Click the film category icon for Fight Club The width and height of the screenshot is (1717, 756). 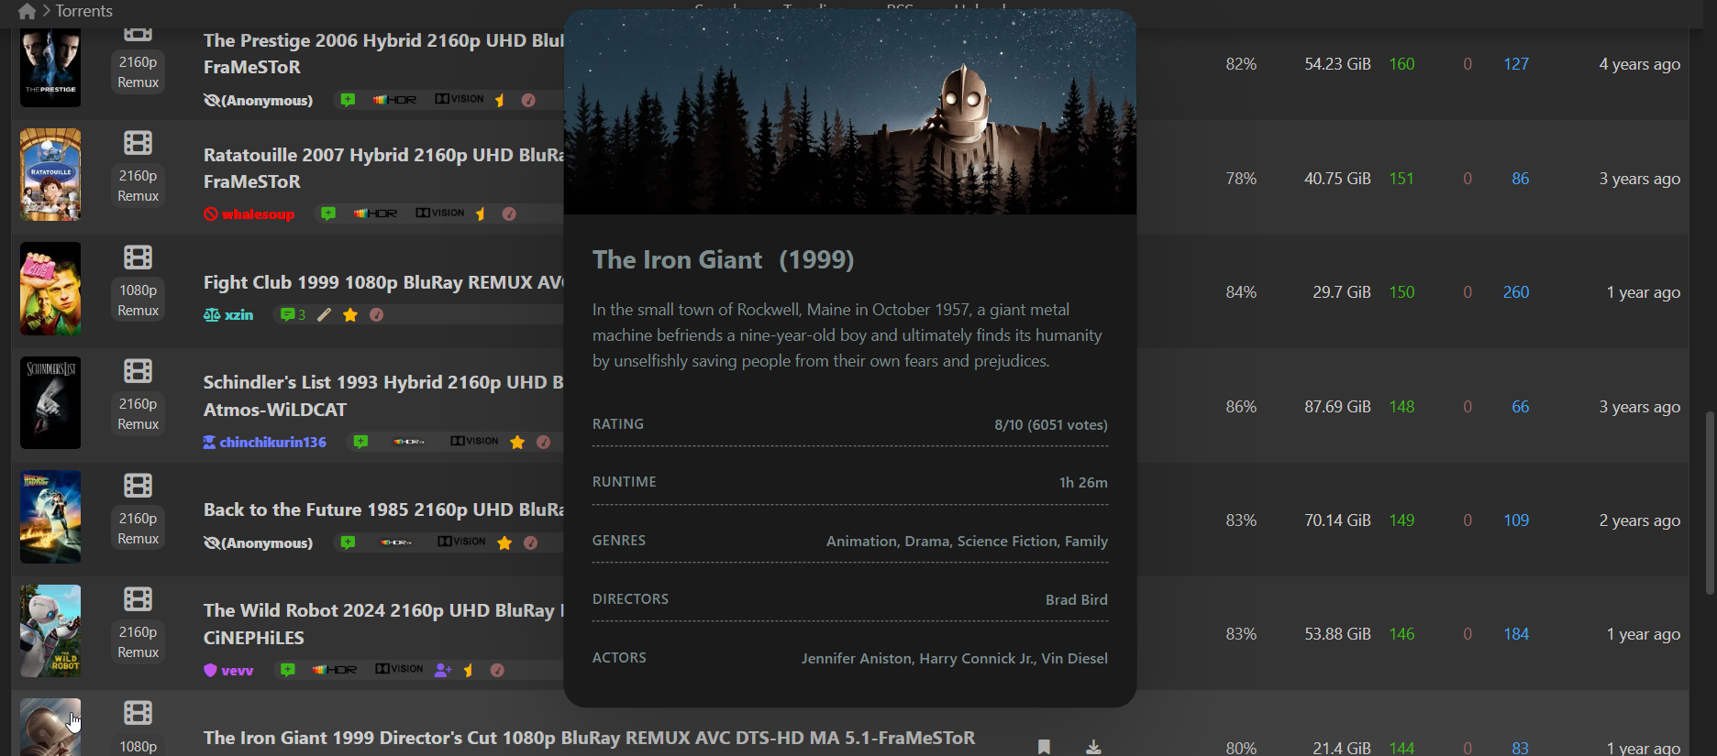138,257
